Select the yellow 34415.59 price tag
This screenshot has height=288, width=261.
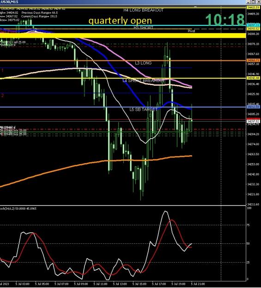(x=253, y=7)
